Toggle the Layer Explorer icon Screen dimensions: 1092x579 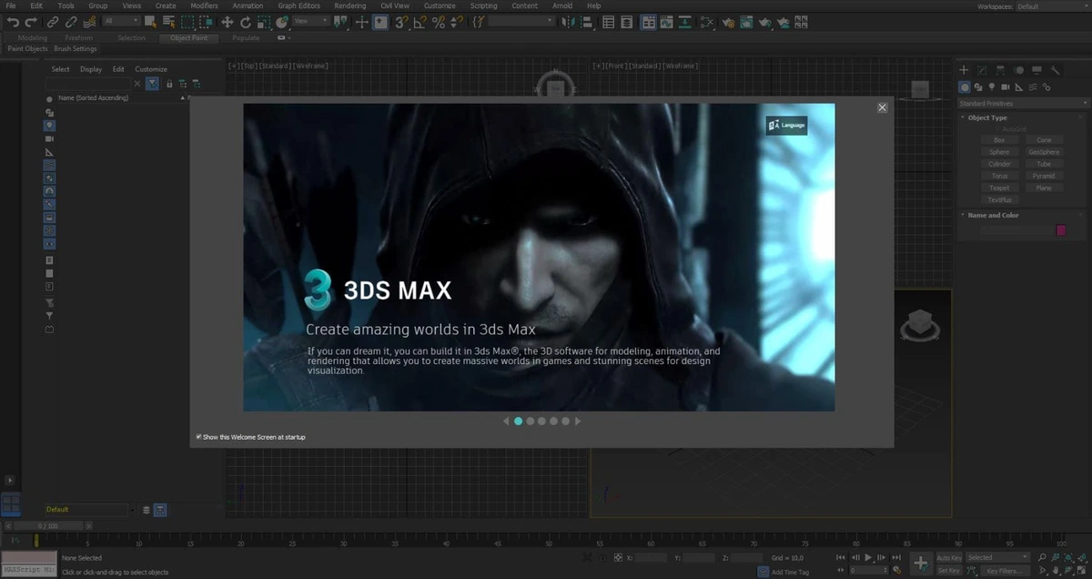click(626, 21)
